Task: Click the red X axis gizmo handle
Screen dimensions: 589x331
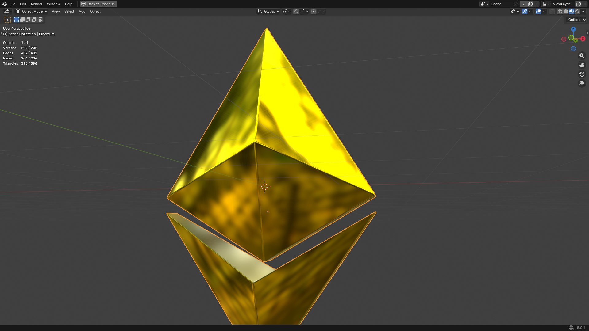Action: pos(583,39)
